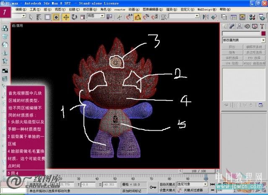Click the 编辑样条线 modifier button
The width and height of the screenshot is (268, 195).
pos(254,47)
